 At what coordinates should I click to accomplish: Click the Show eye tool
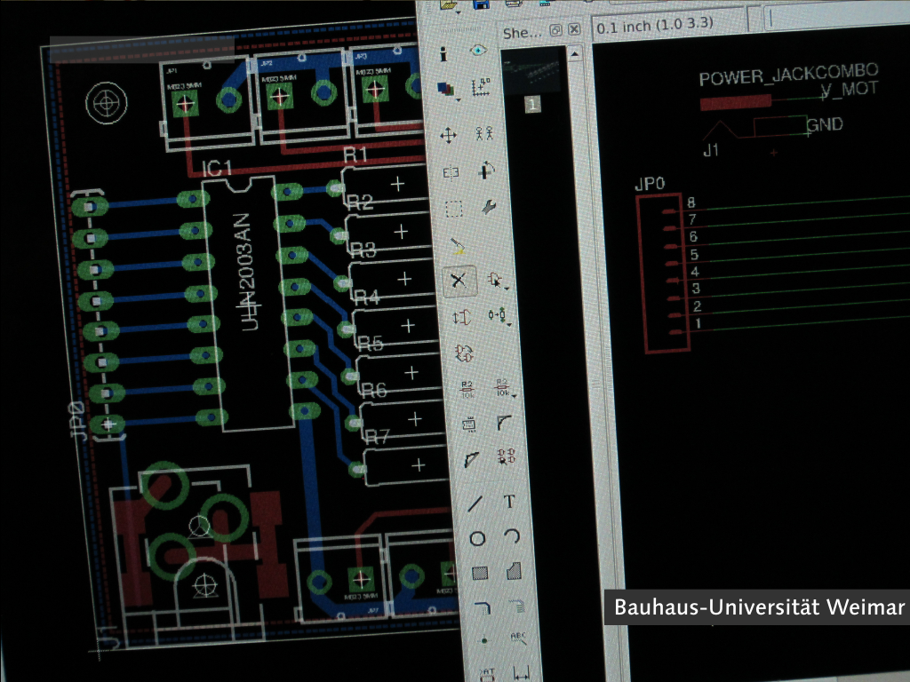(x=478, y=51)
